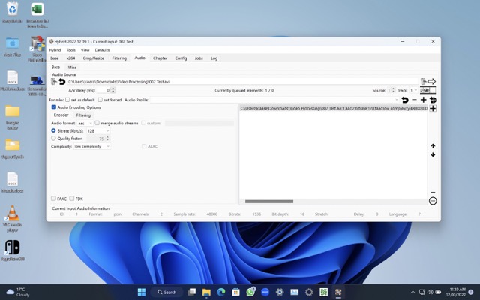This screenshot has height=300, width=480.
Task: Move queued audio entry down with arrow
Action: click(433, 154)
